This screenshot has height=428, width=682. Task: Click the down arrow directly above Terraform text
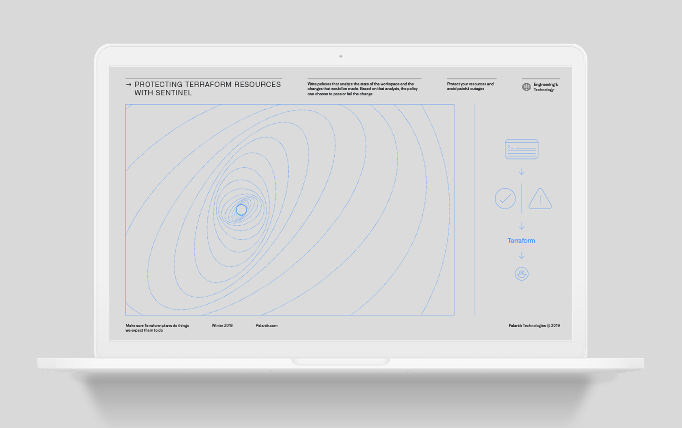[x=521, y=226]
